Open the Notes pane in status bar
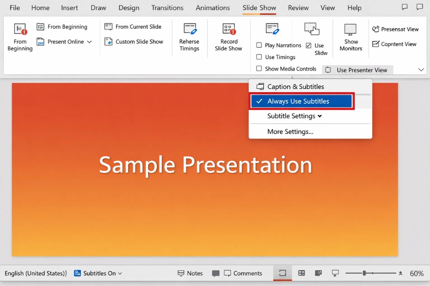This screenshot has height=286, width=430. pyautogui.click(x=190, y=273)
